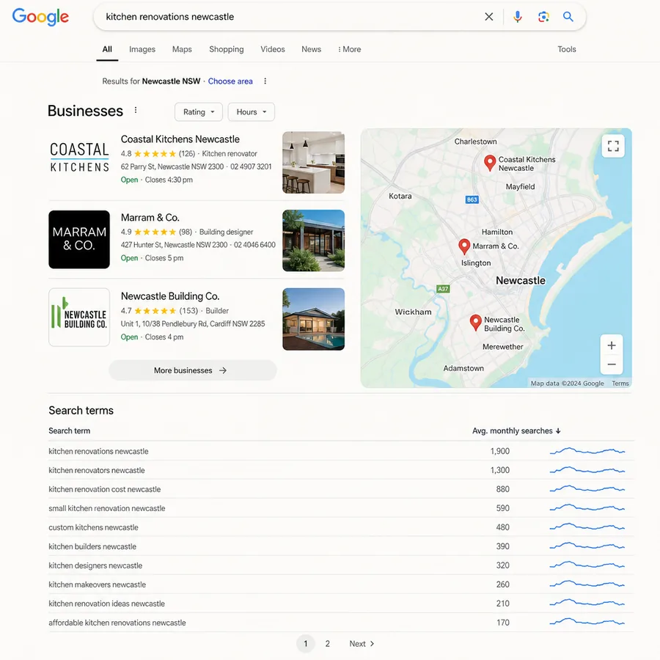Select 'custom kitchens newcastle' row
Viewport: 660px width, 660px height.
click(x=341, y=527)
